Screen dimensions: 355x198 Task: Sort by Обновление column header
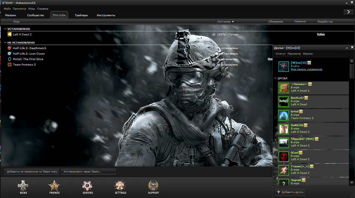coord(280,21)
